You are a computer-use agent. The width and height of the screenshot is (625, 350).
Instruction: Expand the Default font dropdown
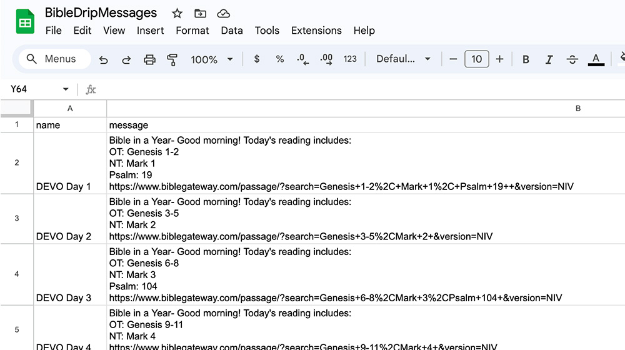pyautogui.click(x=403, y=59)
